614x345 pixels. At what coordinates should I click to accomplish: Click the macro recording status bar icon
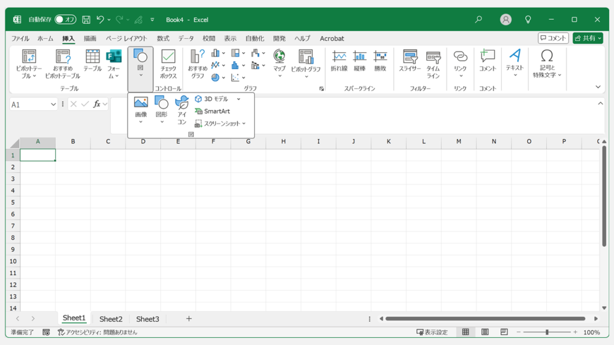(x=46, y=332)
